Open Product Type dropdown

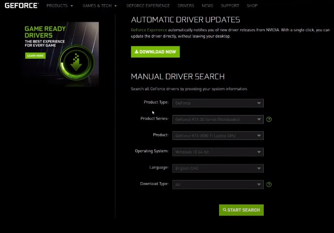tap(218, 103)
